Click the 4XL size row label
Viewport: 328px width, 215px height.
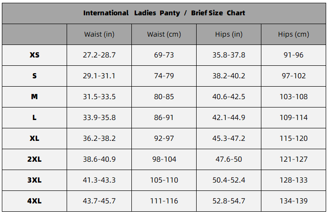point(35,201)
